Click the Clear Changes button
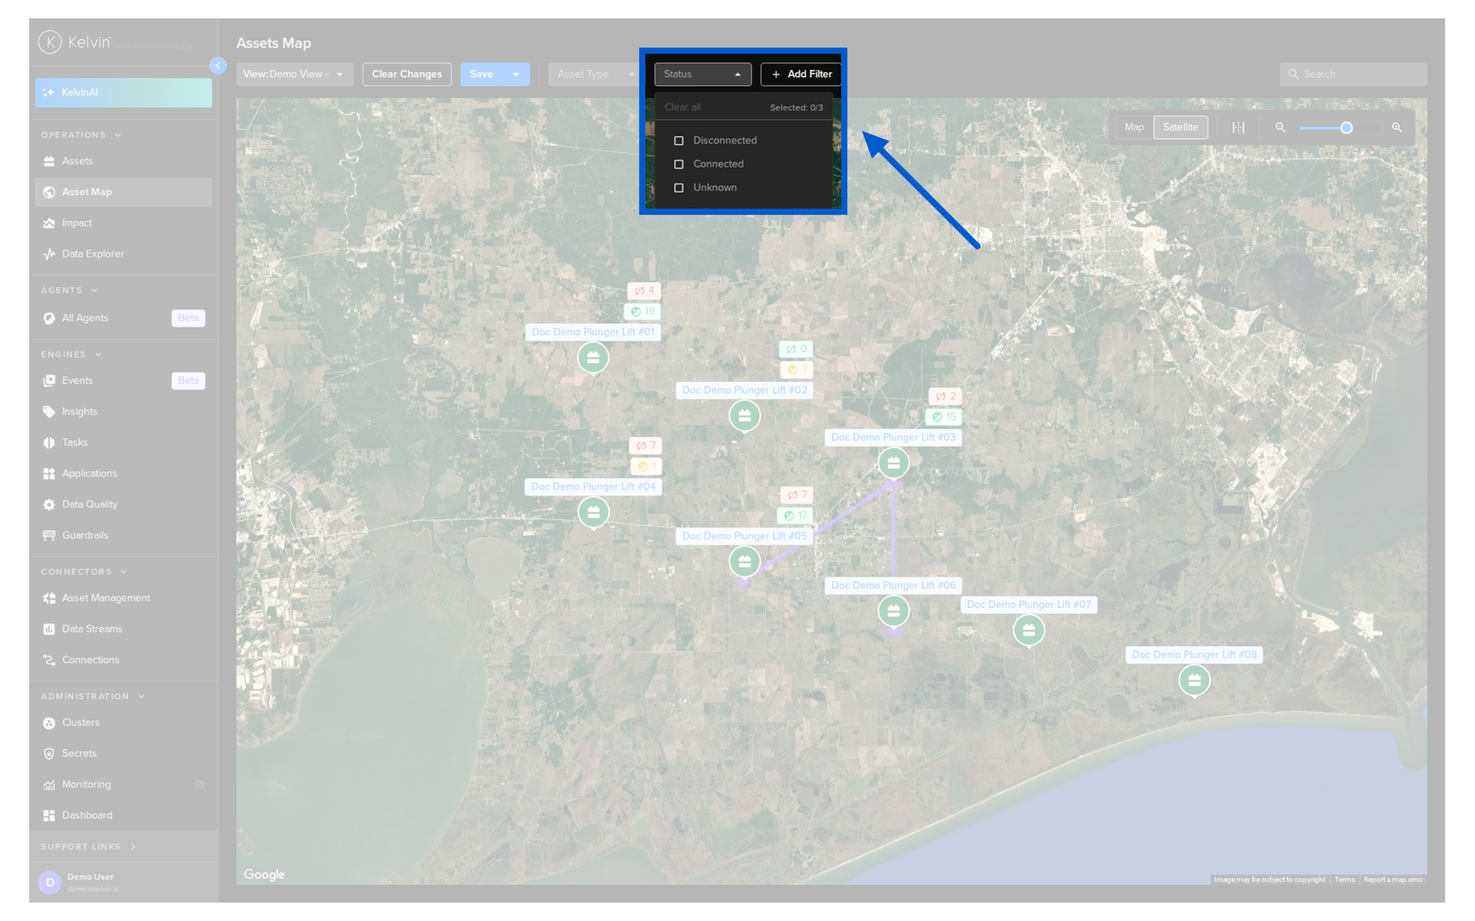 coord(406,74)
